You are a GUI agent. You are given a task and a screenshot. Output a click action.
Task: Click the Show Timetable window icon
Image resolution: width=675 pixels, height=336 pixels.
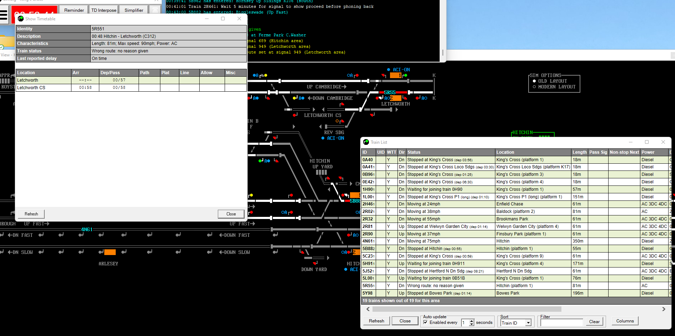(x=21, y=19)
